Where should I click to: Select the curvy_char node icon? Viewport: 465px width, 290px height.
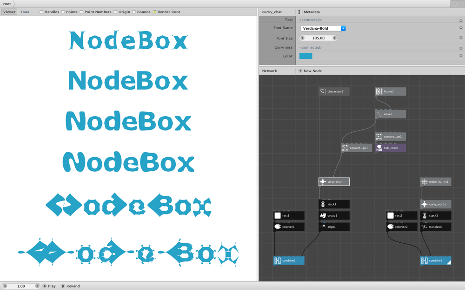tap(323, 182)
